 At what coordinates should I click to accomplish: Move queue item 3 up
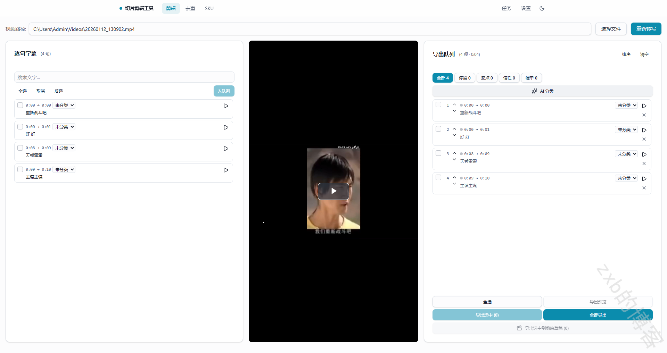(454, 153)
